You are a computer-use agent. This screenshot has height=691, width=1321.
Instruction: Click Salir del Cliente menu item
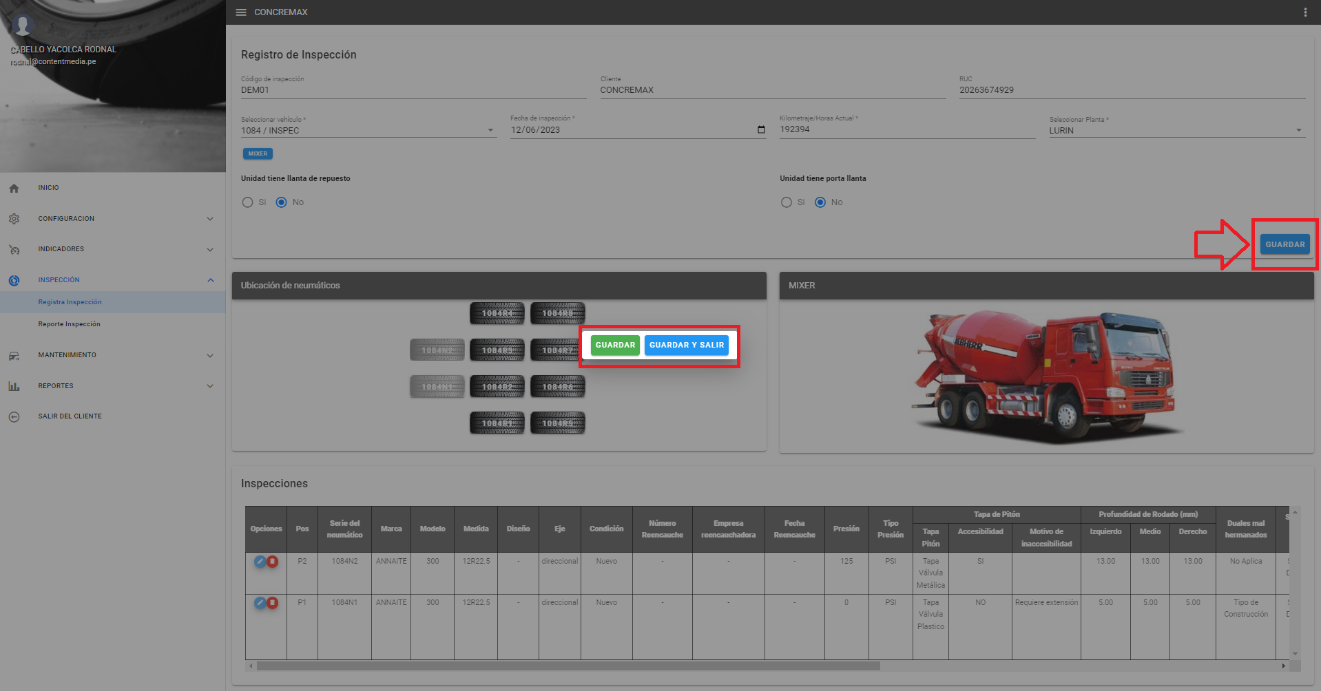tap(70, 416)
